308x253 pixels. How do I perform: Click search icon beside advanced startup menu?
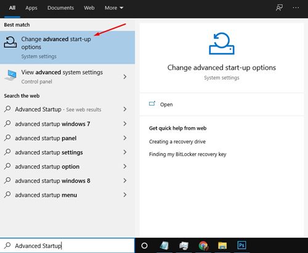coord(7,194)
